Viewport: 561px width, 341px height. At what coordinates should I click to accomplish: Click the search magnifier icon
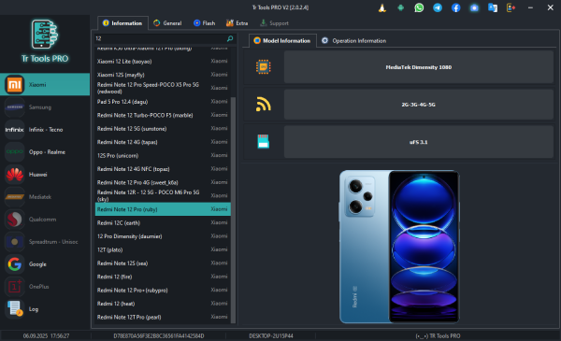point(230,38)
